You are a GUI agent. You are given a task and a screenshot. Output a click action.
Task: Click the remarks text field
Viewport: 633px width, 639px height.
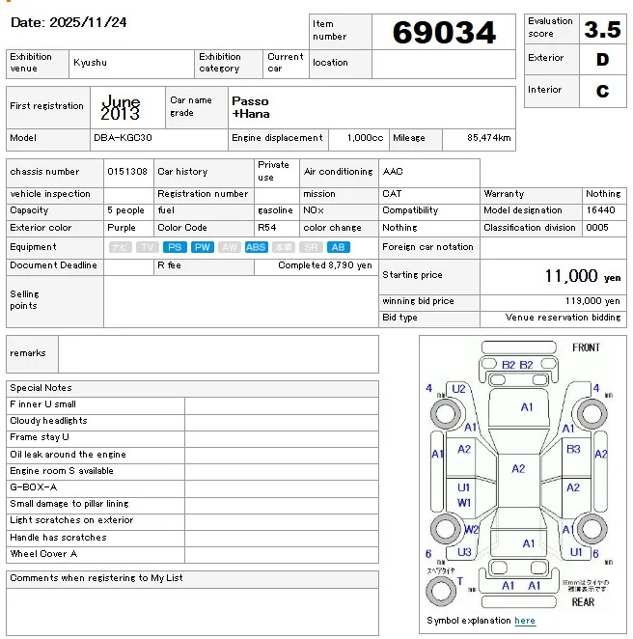218,354
